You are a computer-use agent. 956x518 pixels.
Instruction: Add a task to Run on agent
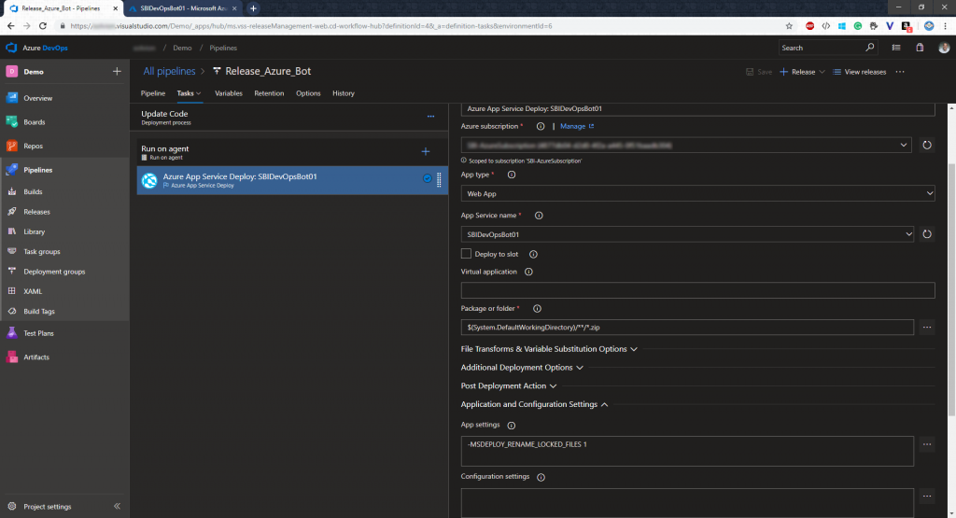426,151
